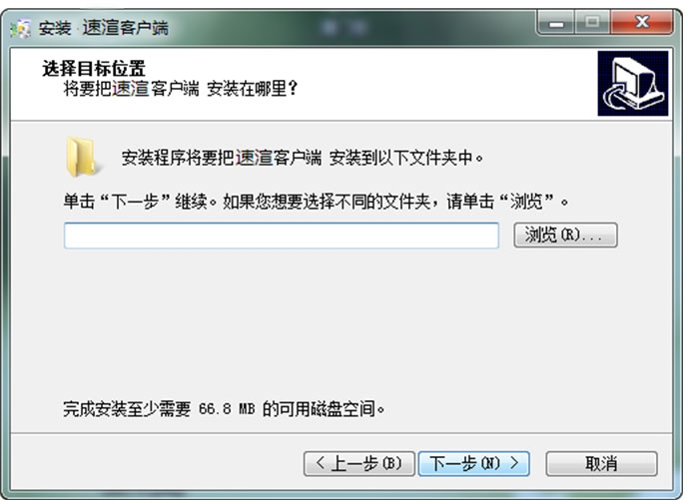This screenshot has width=687, height=500.
Task: Click the empty gray area below path field
Action: (x=342, y=324)
